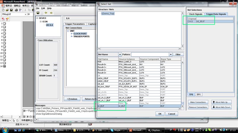Expand CLOCK PORT node
Image resolution: width=238 pixels, height=133 pixels.
click(72, 34)
